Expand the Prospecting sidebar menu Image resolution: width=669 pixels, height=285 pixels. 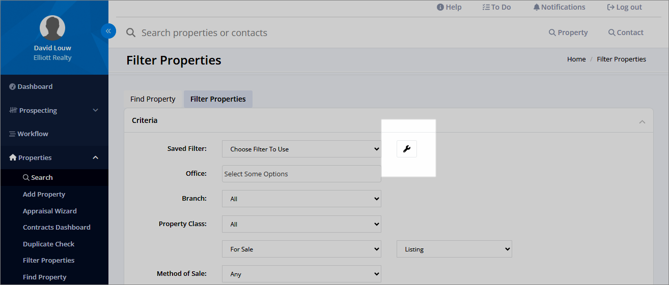point(54,110)
